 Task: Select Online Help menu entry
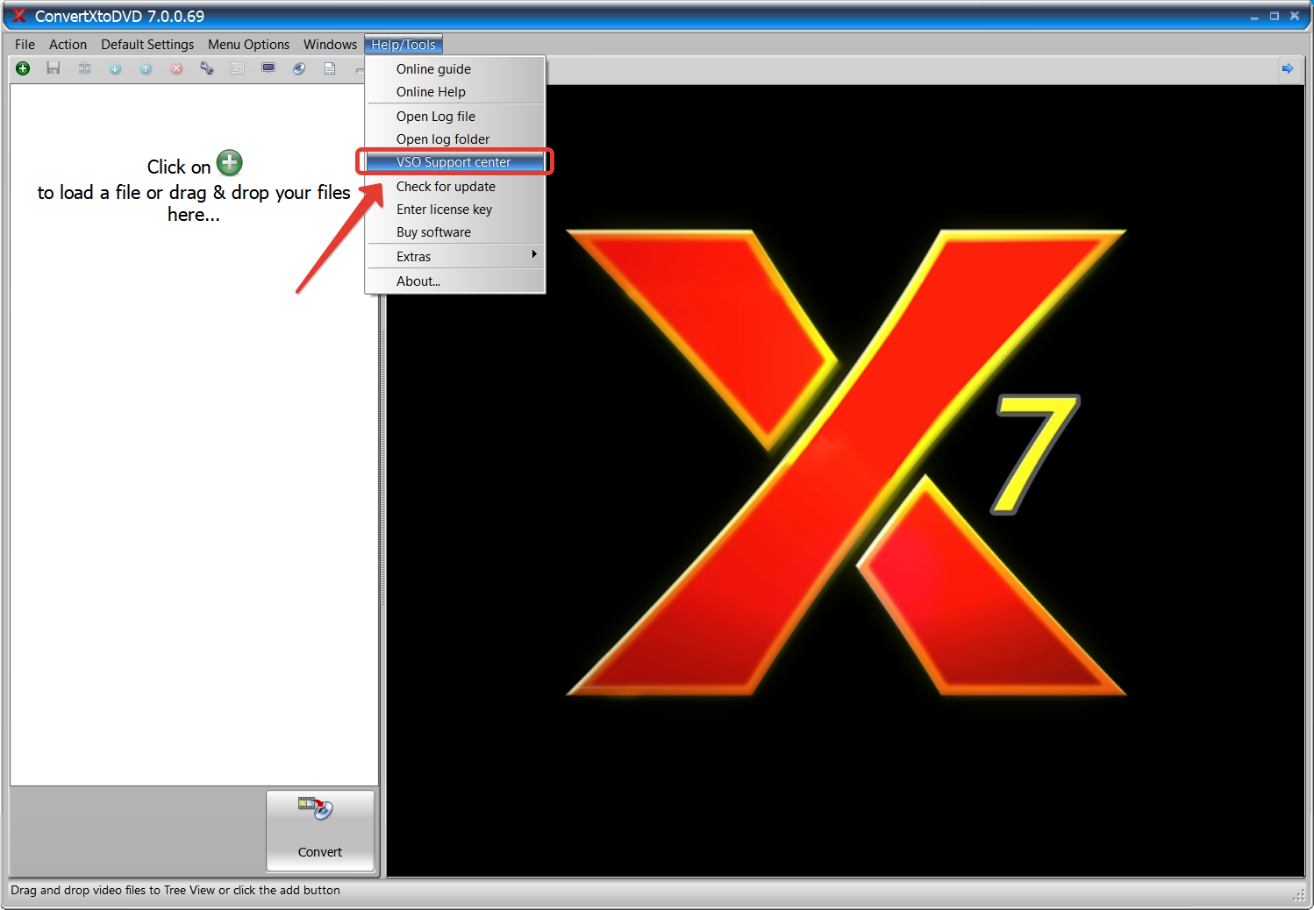pos(455,92)
